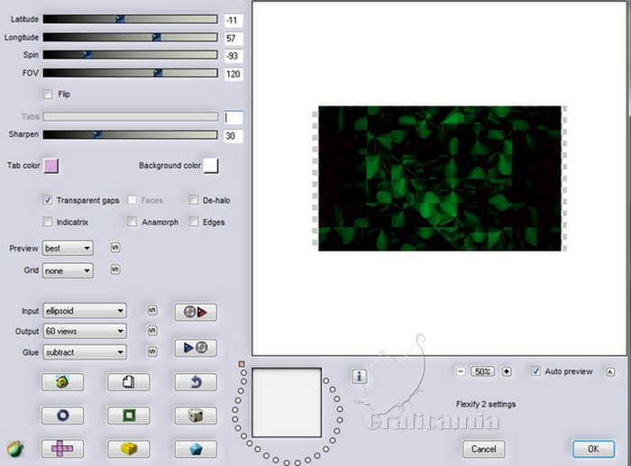The height and width of the screenshot is (466, 631).
Task: Open the Background color swatch
Action: click(211, 166)
